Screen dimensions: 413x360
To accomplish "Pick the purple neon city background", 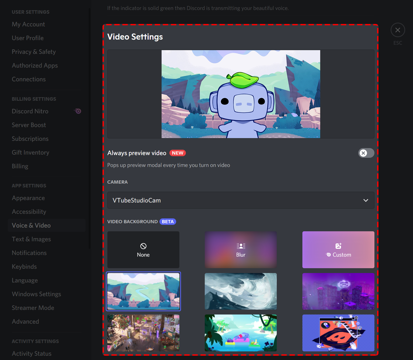I will 338,291.
